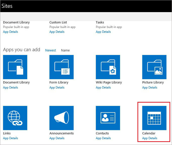172x145 pixels.
Task: Sort apps by Name
Action: tap(65, 50)
